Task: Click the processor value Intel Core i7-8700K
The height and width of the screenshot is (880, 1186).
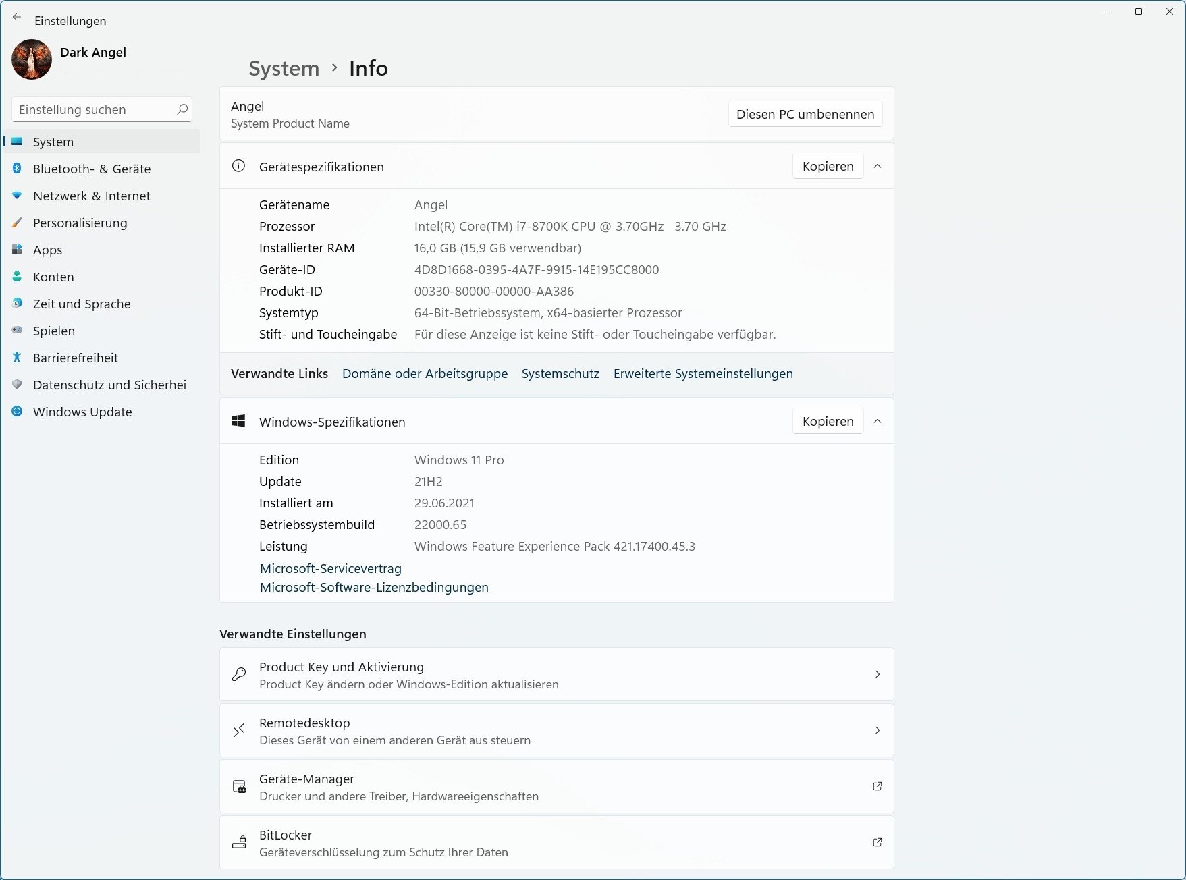Action: point(570,226)
